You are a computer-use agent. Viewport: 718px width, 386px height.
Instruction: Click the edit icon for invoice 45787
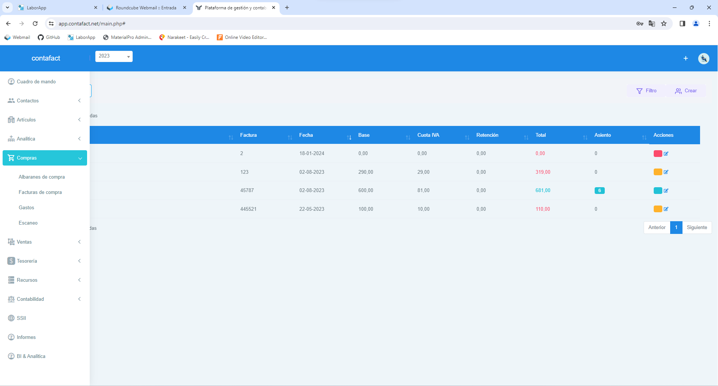(x=666, y=191)
